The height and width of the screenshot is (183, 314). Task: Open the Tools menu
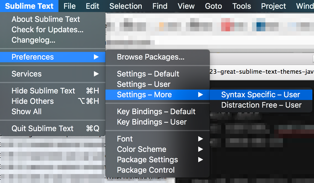coord(242,6)
